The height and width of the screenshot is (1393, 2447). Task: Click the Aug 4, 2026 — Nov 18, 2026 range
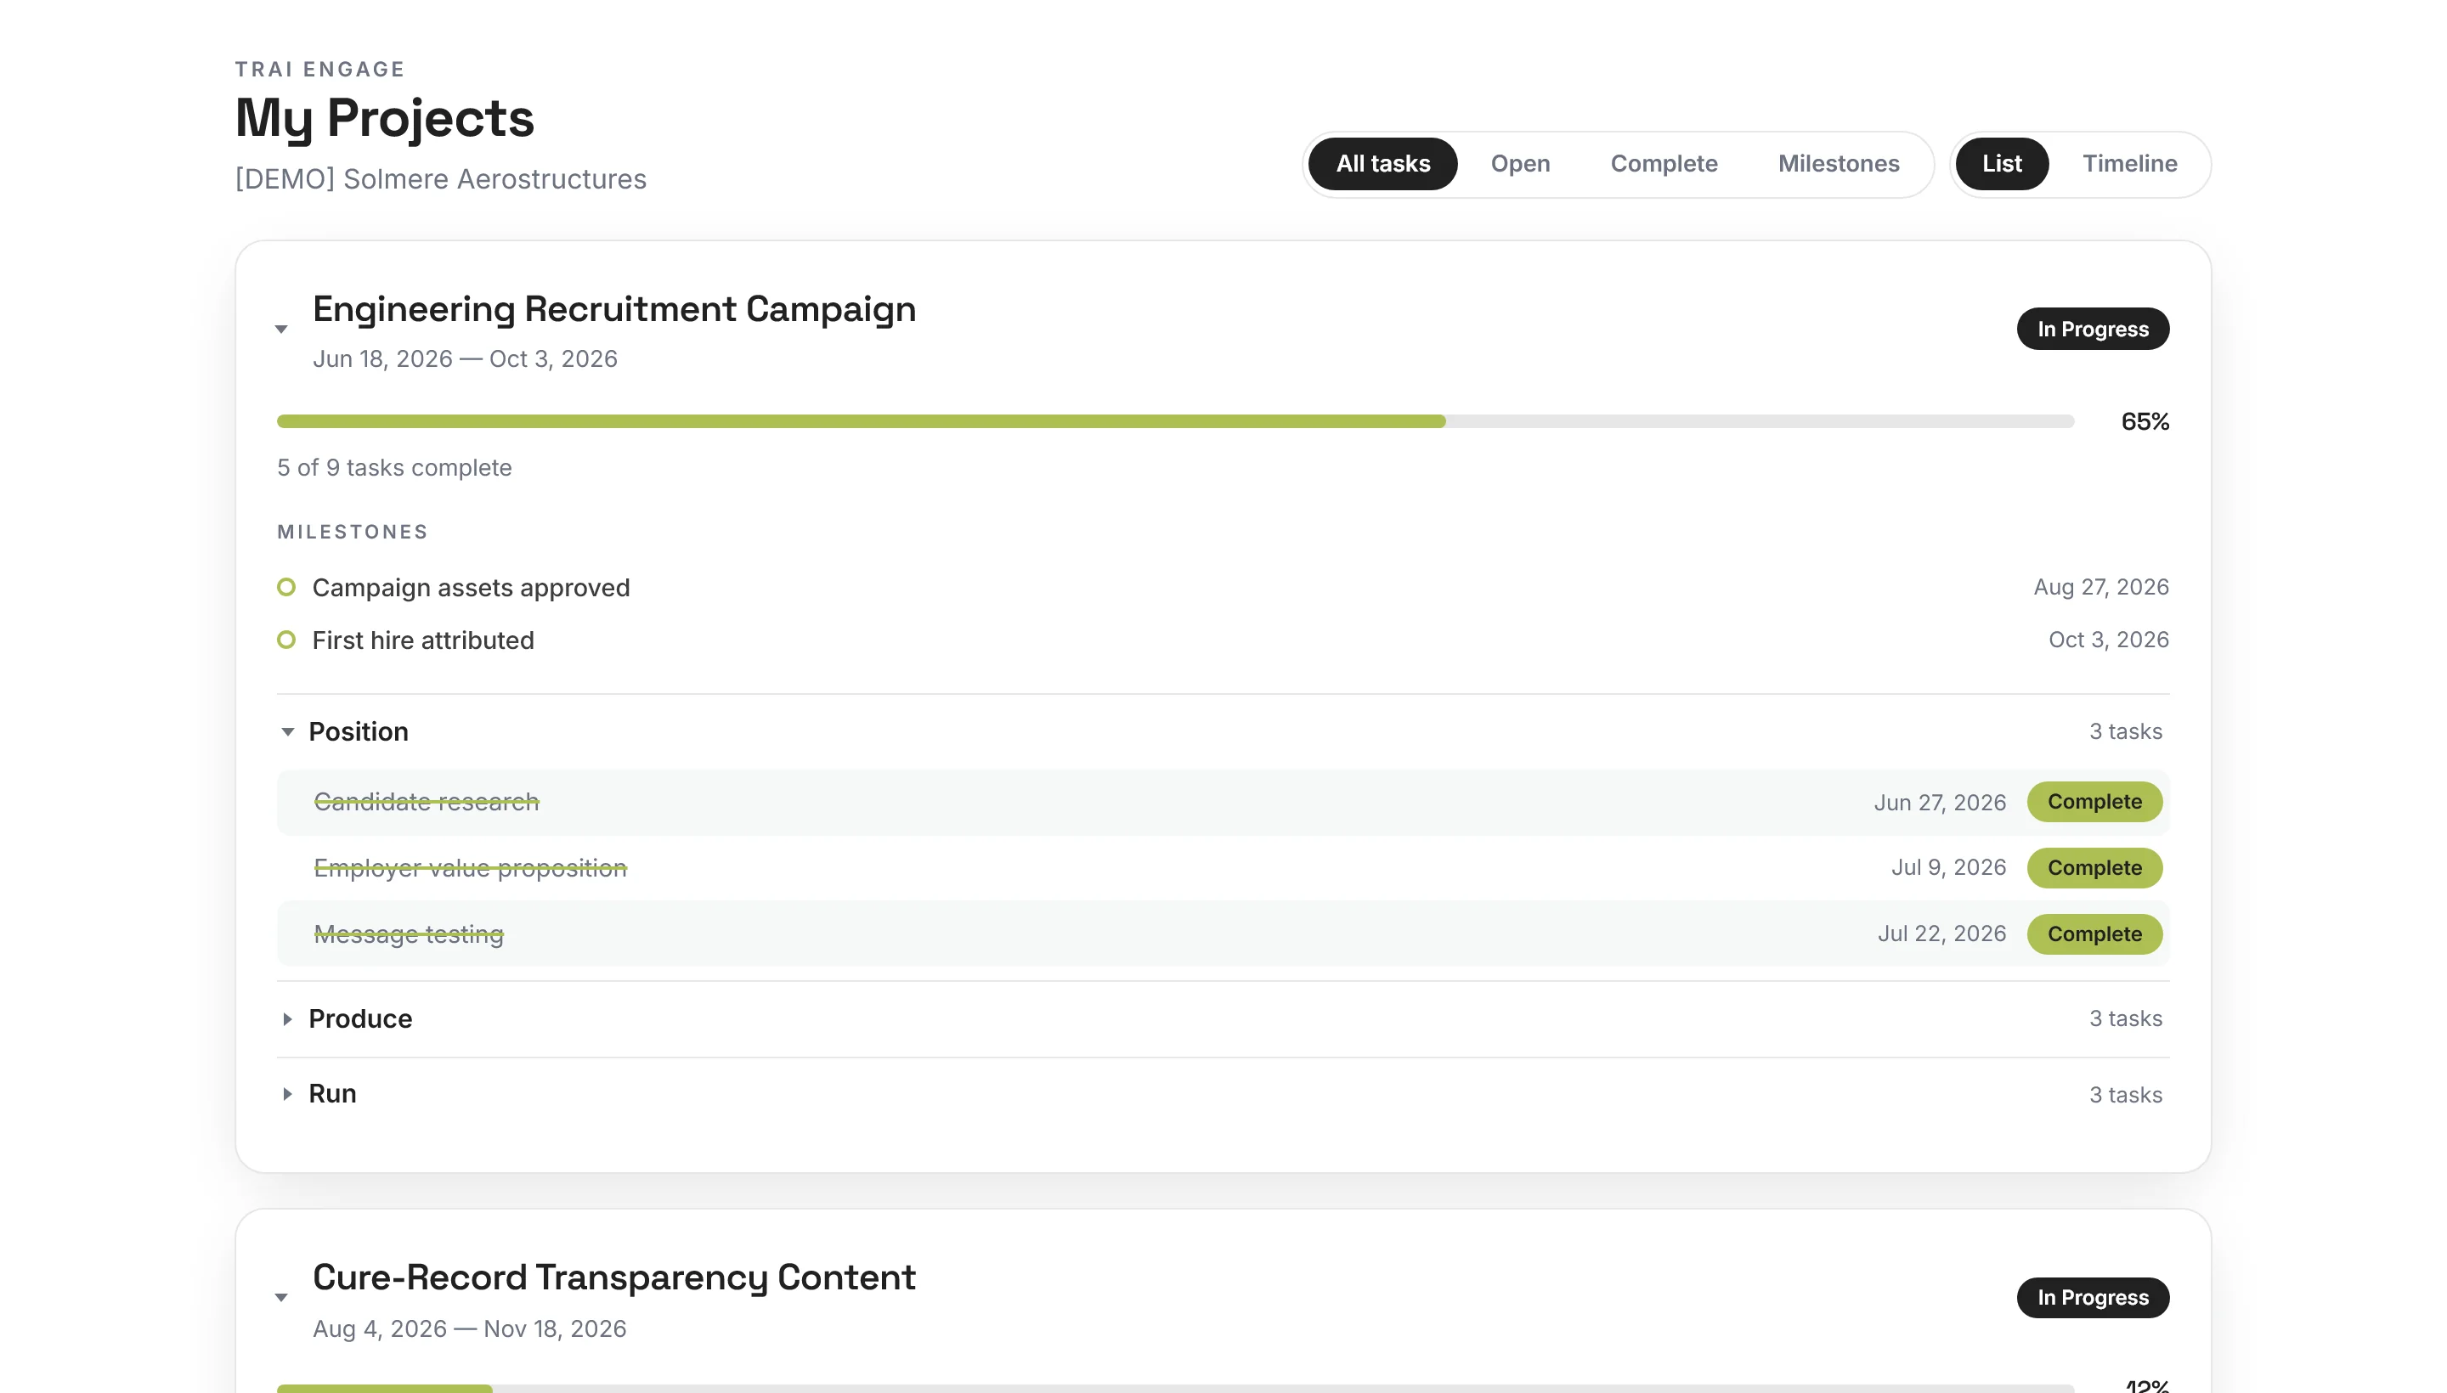tap(469, 1329)
